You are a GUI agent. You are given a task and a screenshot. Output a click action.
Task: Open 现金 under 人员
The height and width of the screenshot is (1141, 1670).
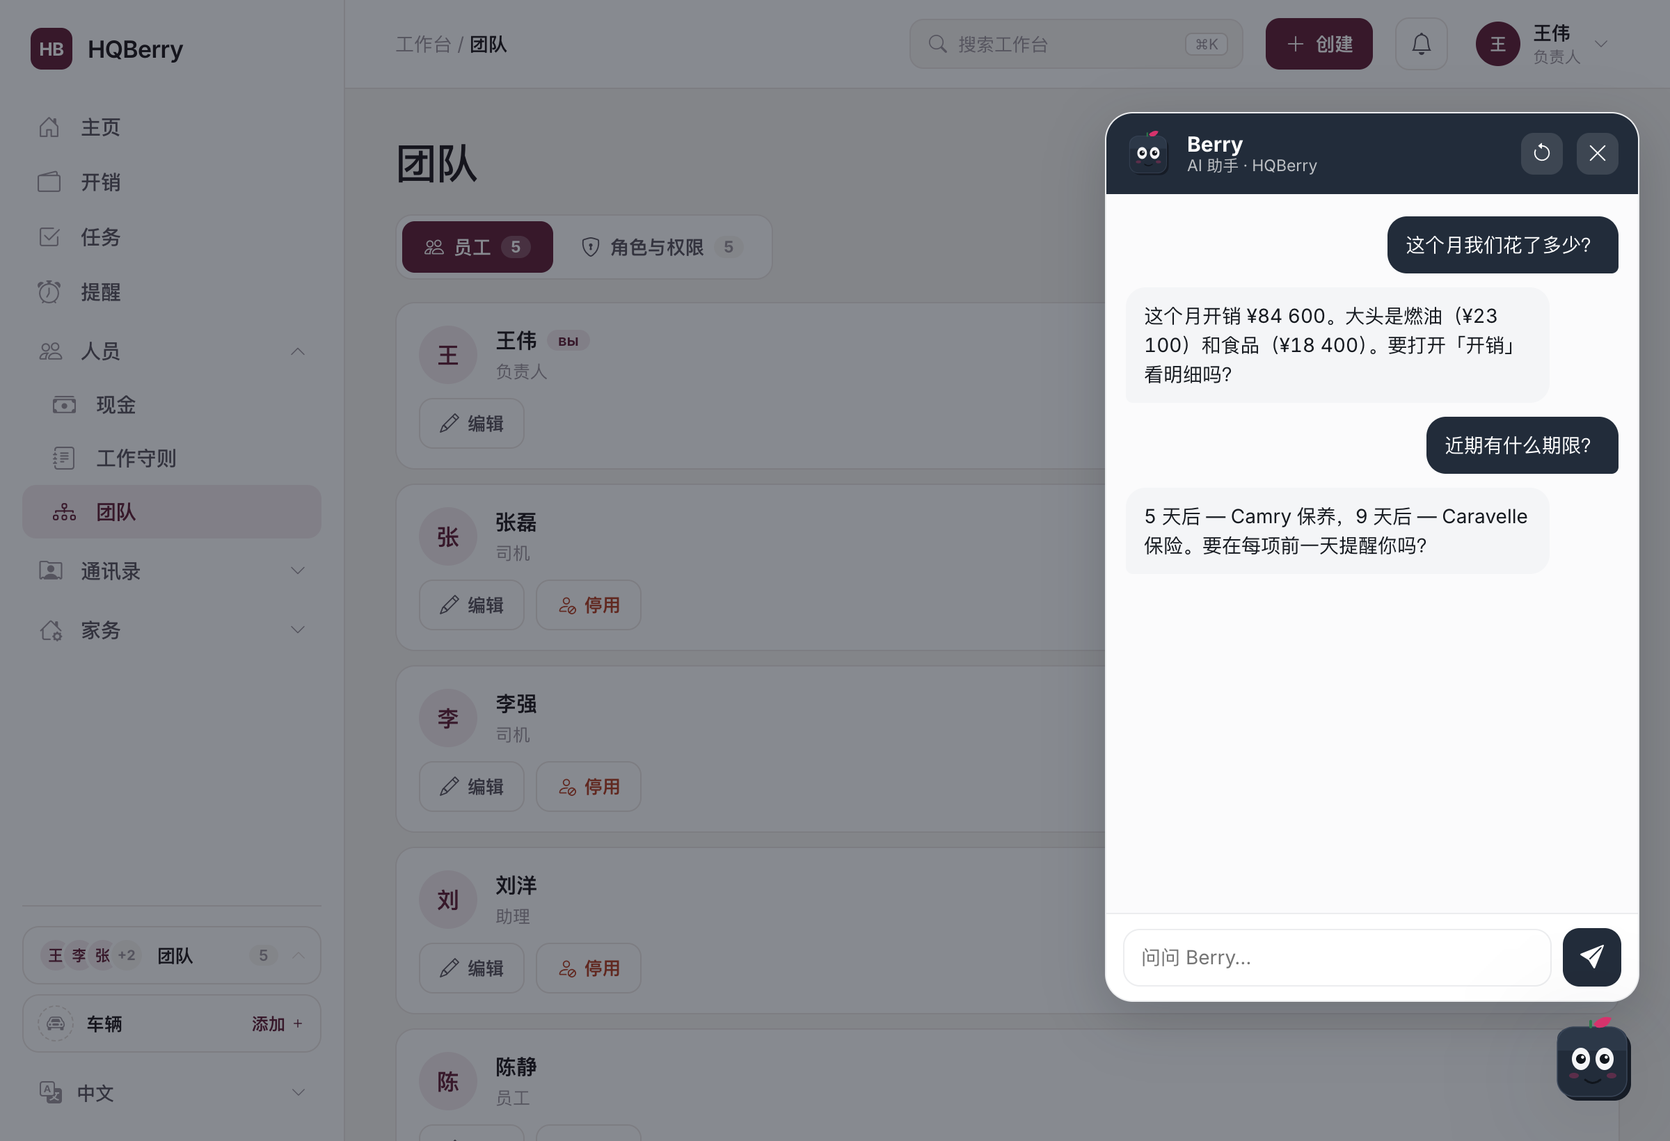point(171,404)
